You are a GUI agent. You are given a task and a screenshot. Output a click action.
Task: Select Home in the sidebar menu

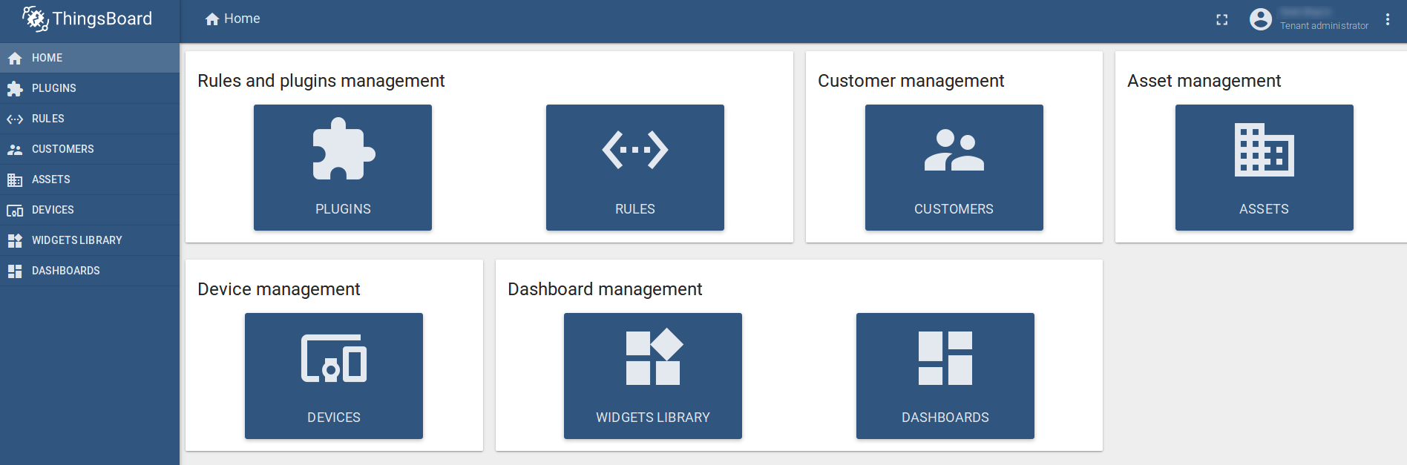pyautogui.click(x=47, y=58)
